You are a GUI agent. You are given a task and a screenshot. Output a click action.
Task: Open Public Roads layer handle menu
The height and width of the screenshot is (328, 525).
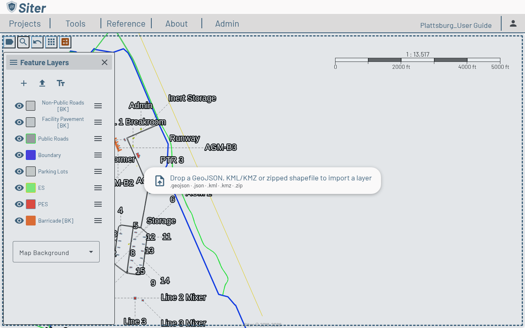tap(98, 139)
